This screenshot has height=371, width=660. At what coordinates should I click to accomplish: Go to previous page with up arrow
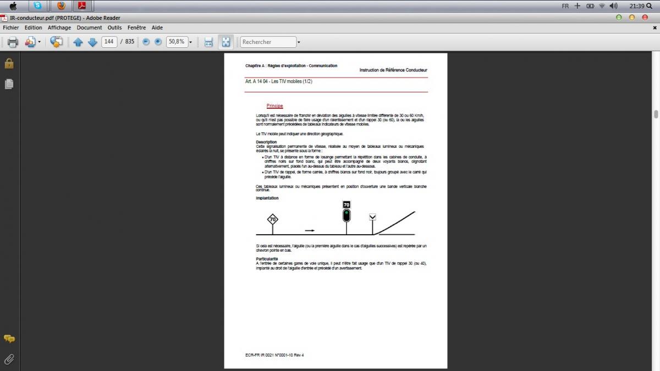(x=78, y=42)
